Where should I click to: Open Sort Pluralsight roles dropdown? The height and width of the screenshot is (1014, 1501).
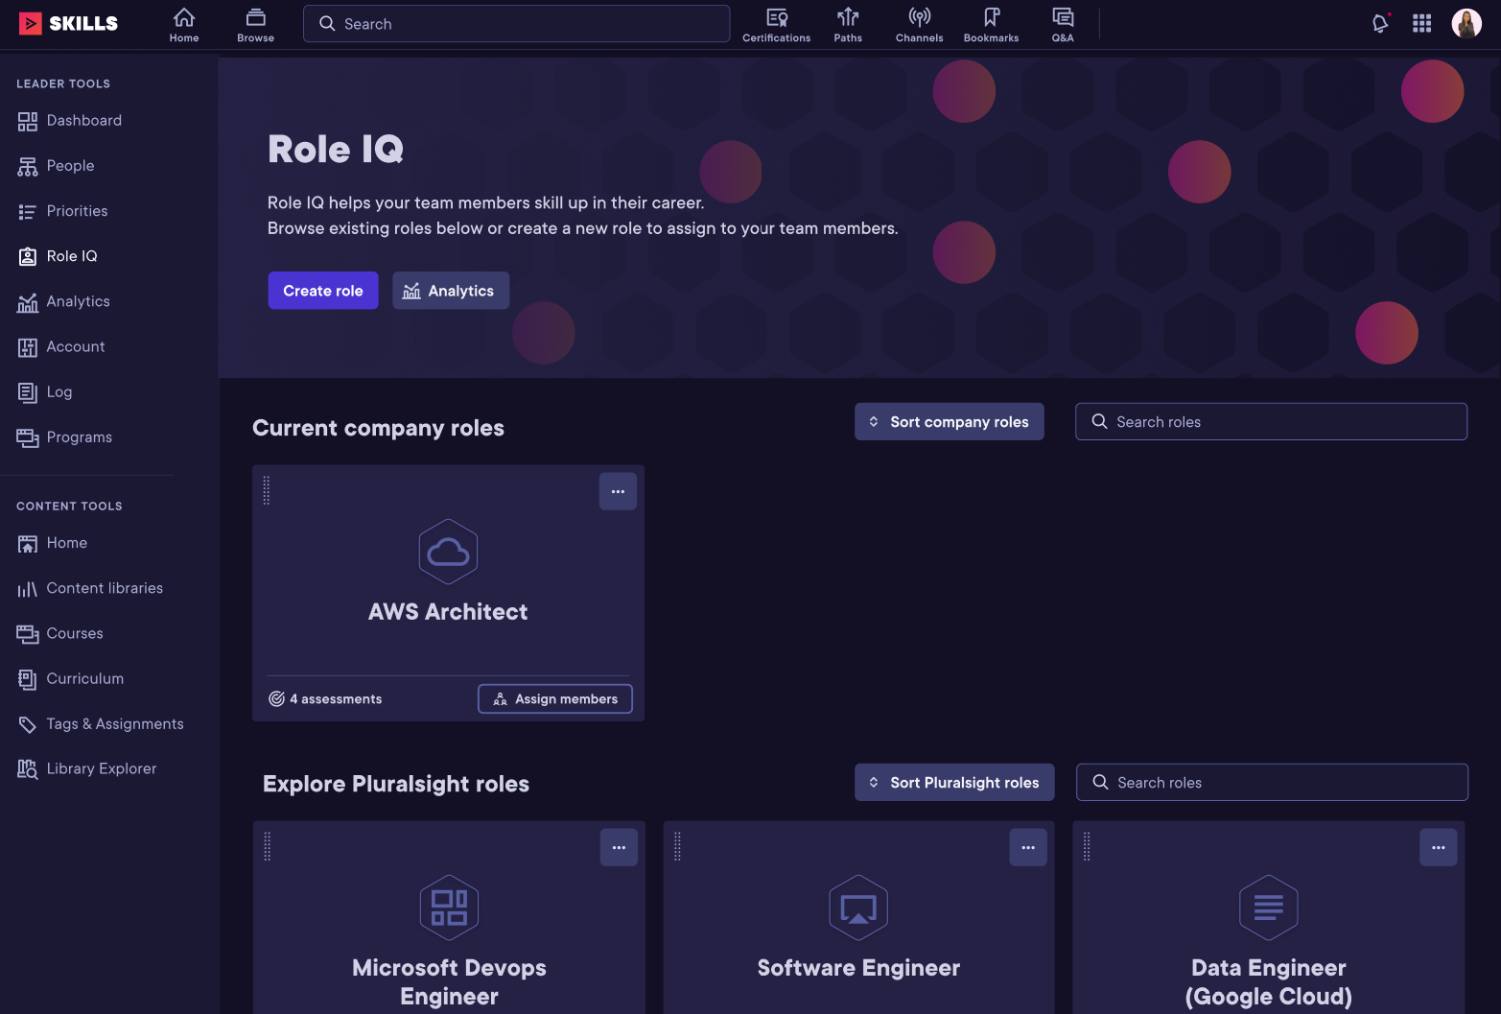(954, 783)
